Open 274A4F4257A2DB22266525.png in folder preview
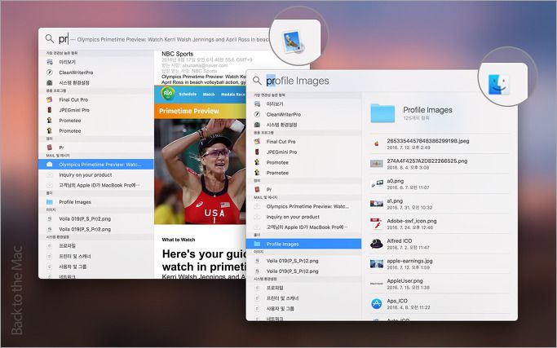The width and height of the screenshot is (557, 348). (x=440, y=164)
